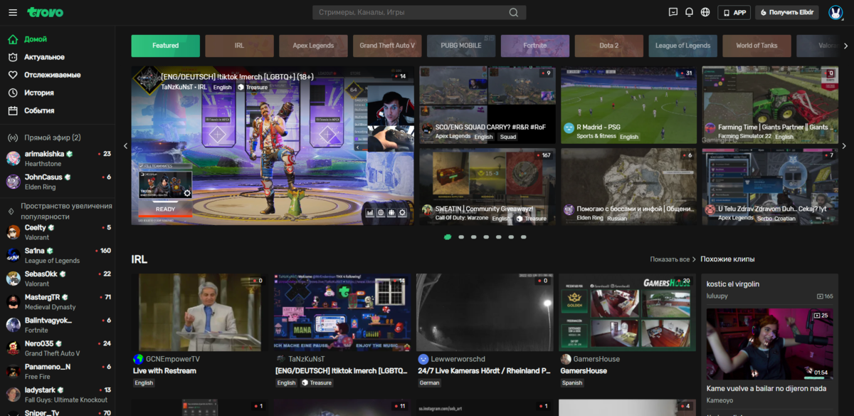Image resolution: width=854 pixels, height=416 pixels.
Task: Open the hamburger sidebar menu
Action: click(x=12, y=13)
